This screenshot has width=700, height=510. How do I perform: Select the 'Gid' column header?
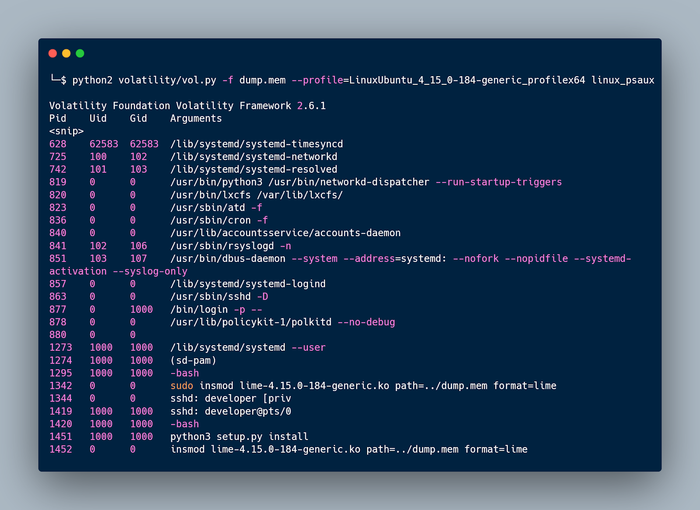[x=138, y=119]
